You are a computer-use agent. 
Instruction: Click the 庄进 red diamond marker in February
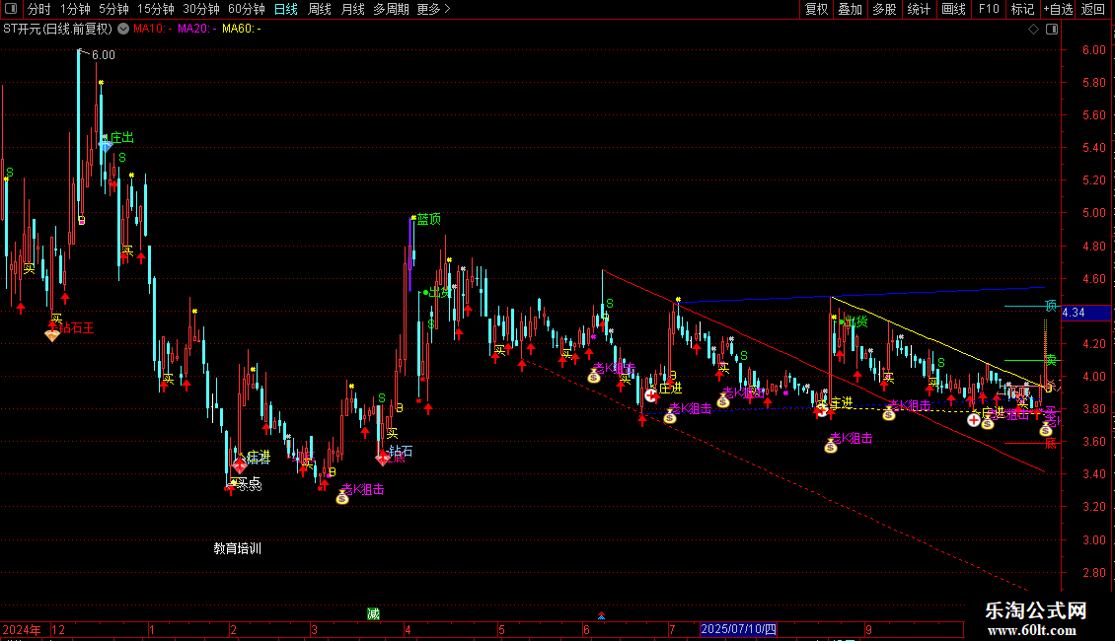tap(240, 466)
